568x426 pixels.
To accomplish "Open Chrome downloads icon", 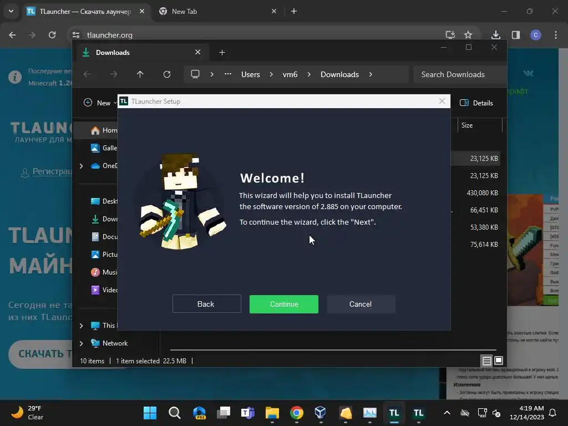I will point(495,35).
